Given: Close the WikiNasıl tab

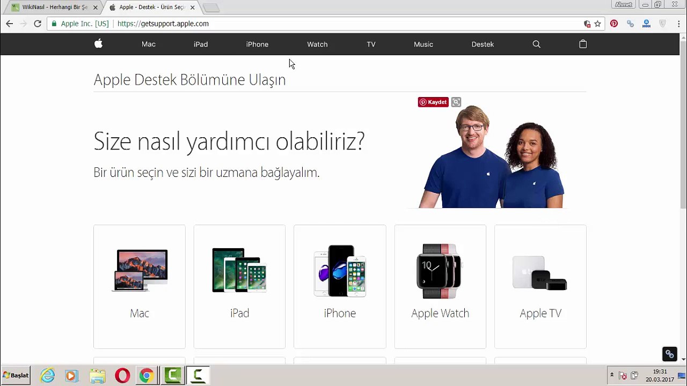Looking at the screenshot, I should pos(95,8).
